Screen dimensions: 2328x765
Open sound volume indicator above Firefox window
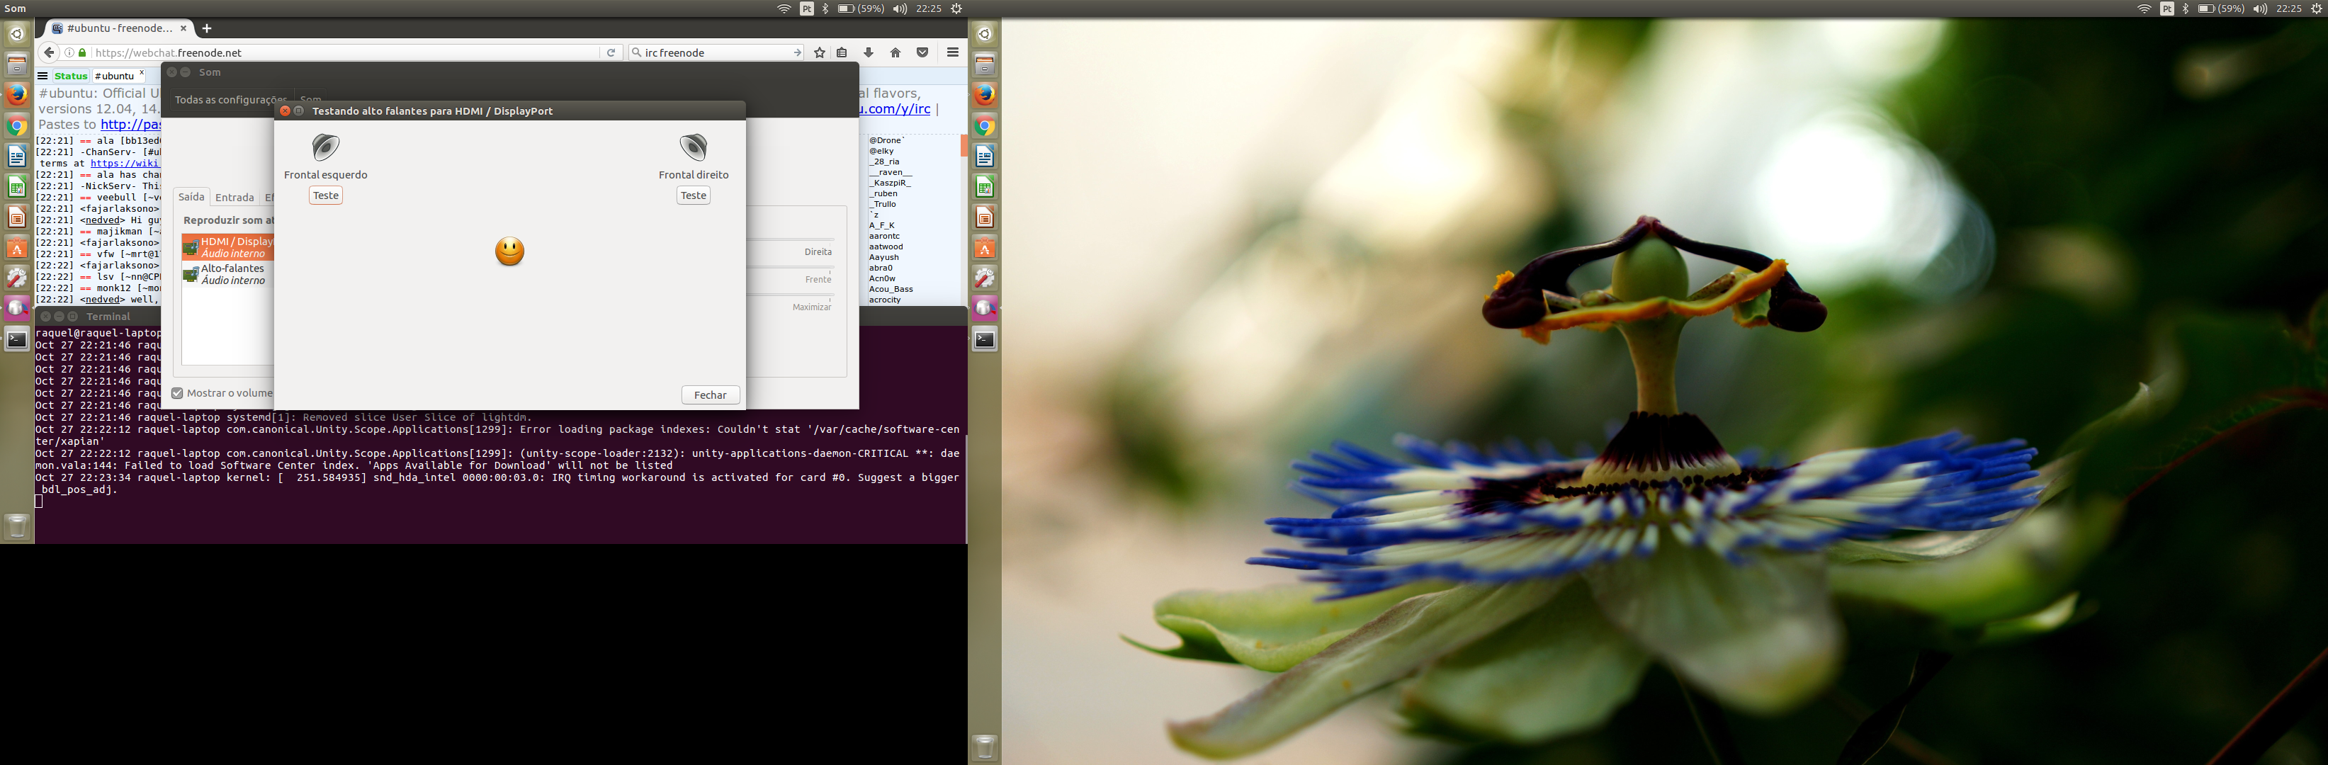click(900, 8)
